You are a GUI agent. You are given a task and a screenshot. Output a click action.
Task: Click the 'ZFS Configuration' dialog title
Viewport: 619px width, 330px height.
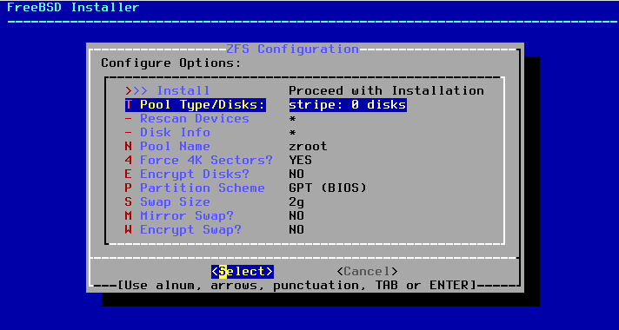tap(292, 49)
